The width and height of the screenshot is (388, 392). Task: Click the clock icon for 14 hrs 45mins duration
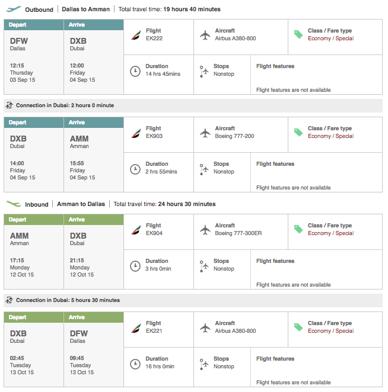(x=135, y=70)
